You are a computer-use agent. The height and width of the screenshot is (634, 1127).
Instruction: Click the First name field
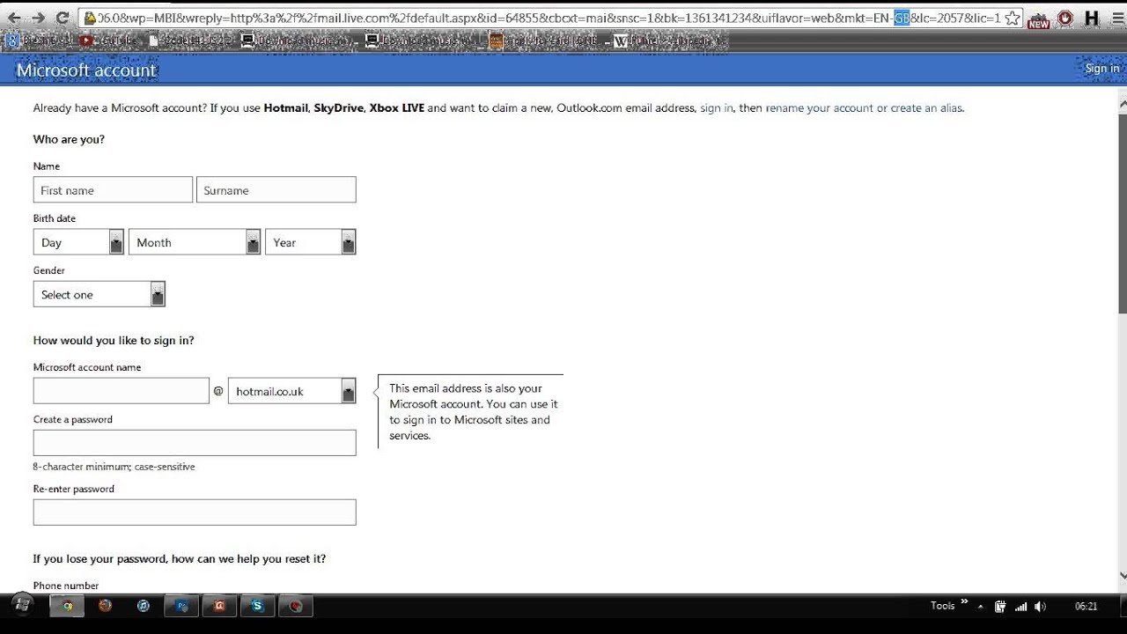click(x=113, y=190)
